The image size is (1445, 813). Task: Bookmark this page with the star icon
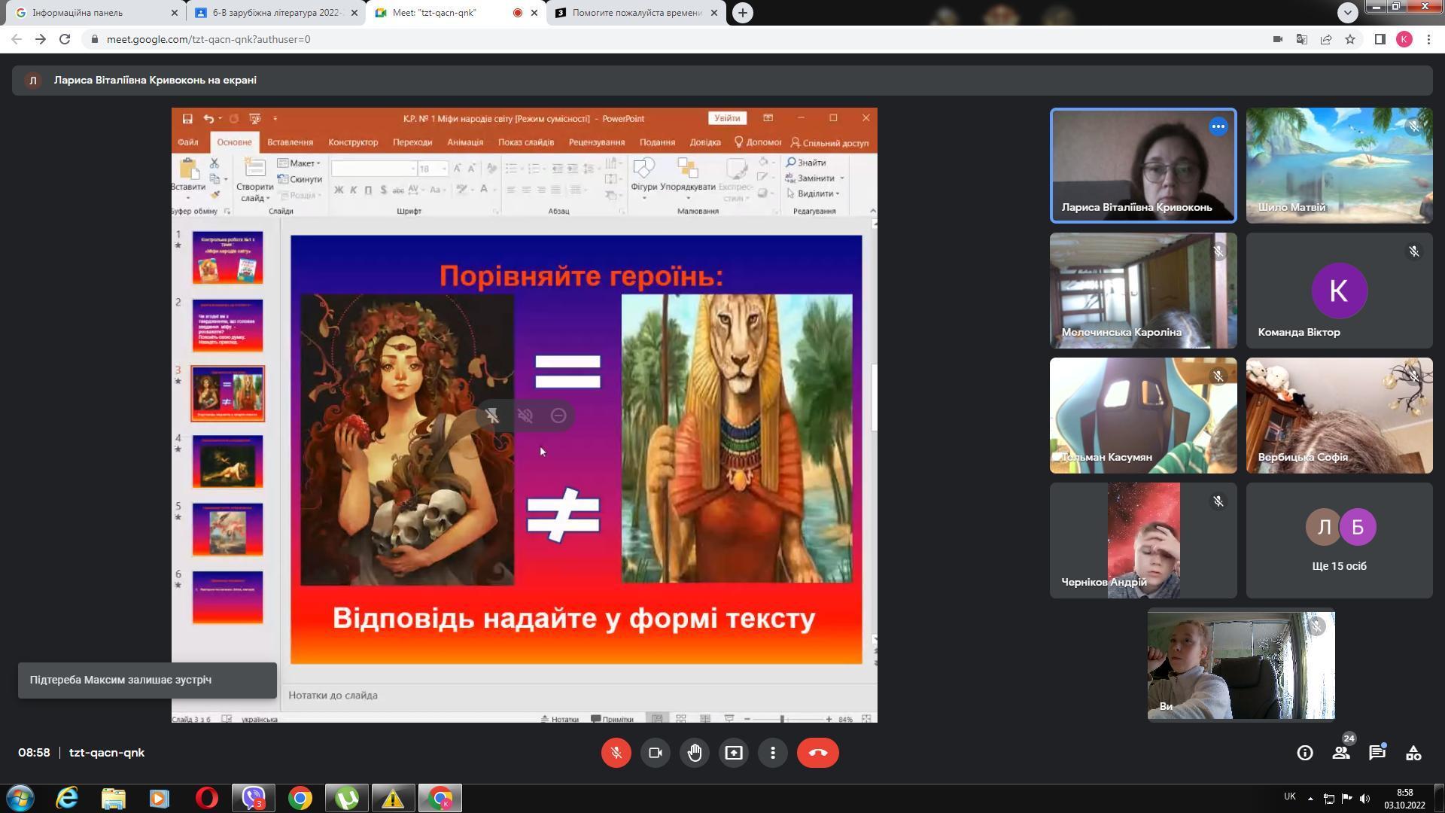click(1350, 39)
